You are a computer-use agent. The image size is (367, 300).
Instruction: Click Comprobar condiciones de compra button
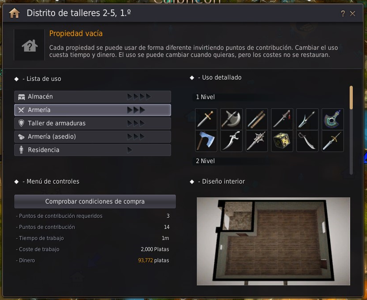coord(95,201)
